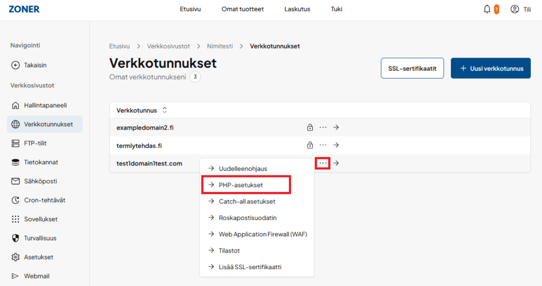
Task: Open Tietokannat database section
Action: pyautogui.click(x=41, y=162)
